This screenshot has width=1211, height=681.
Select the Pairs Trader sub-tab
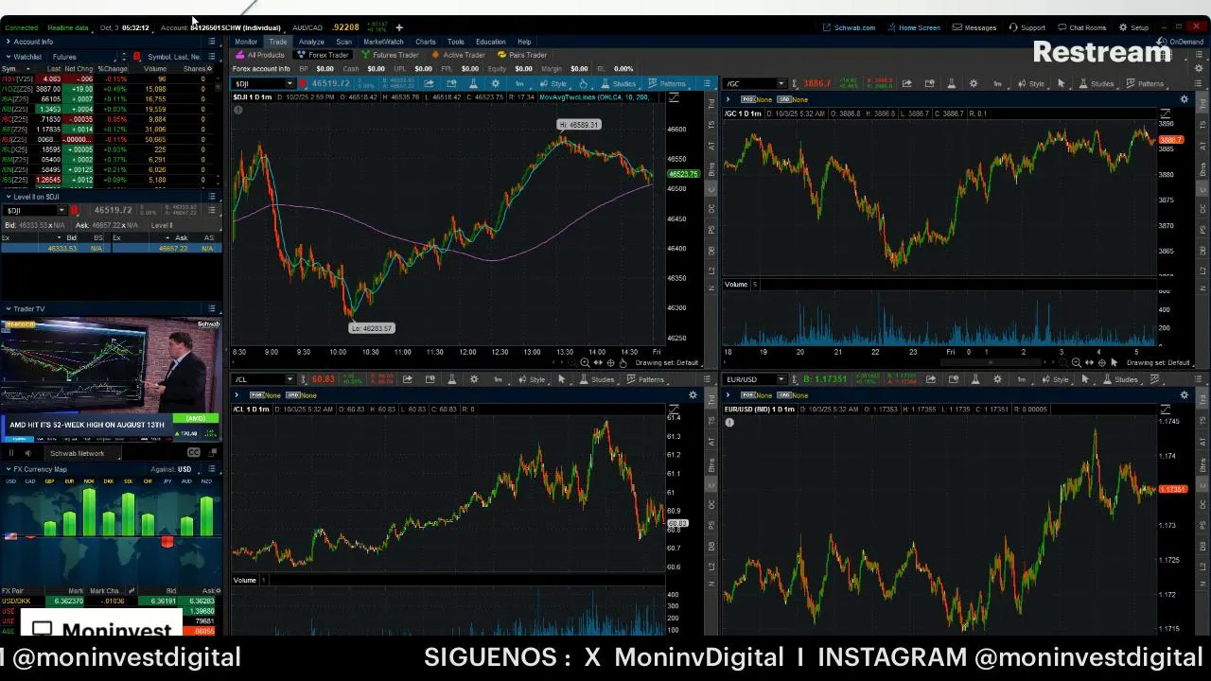522,55
